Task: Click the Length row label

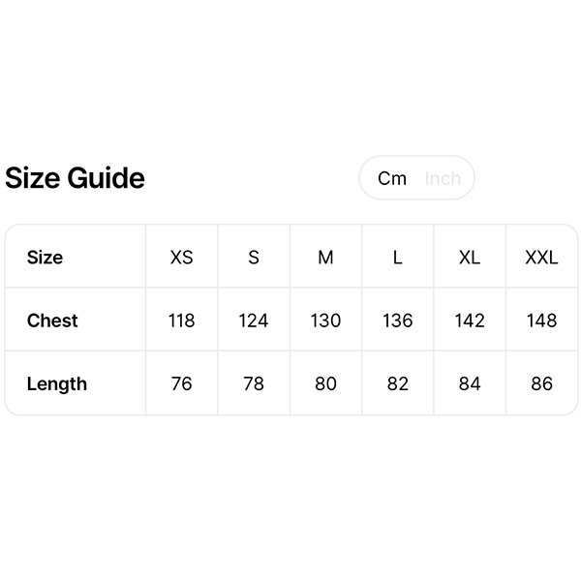Action: tap(57, 383)
